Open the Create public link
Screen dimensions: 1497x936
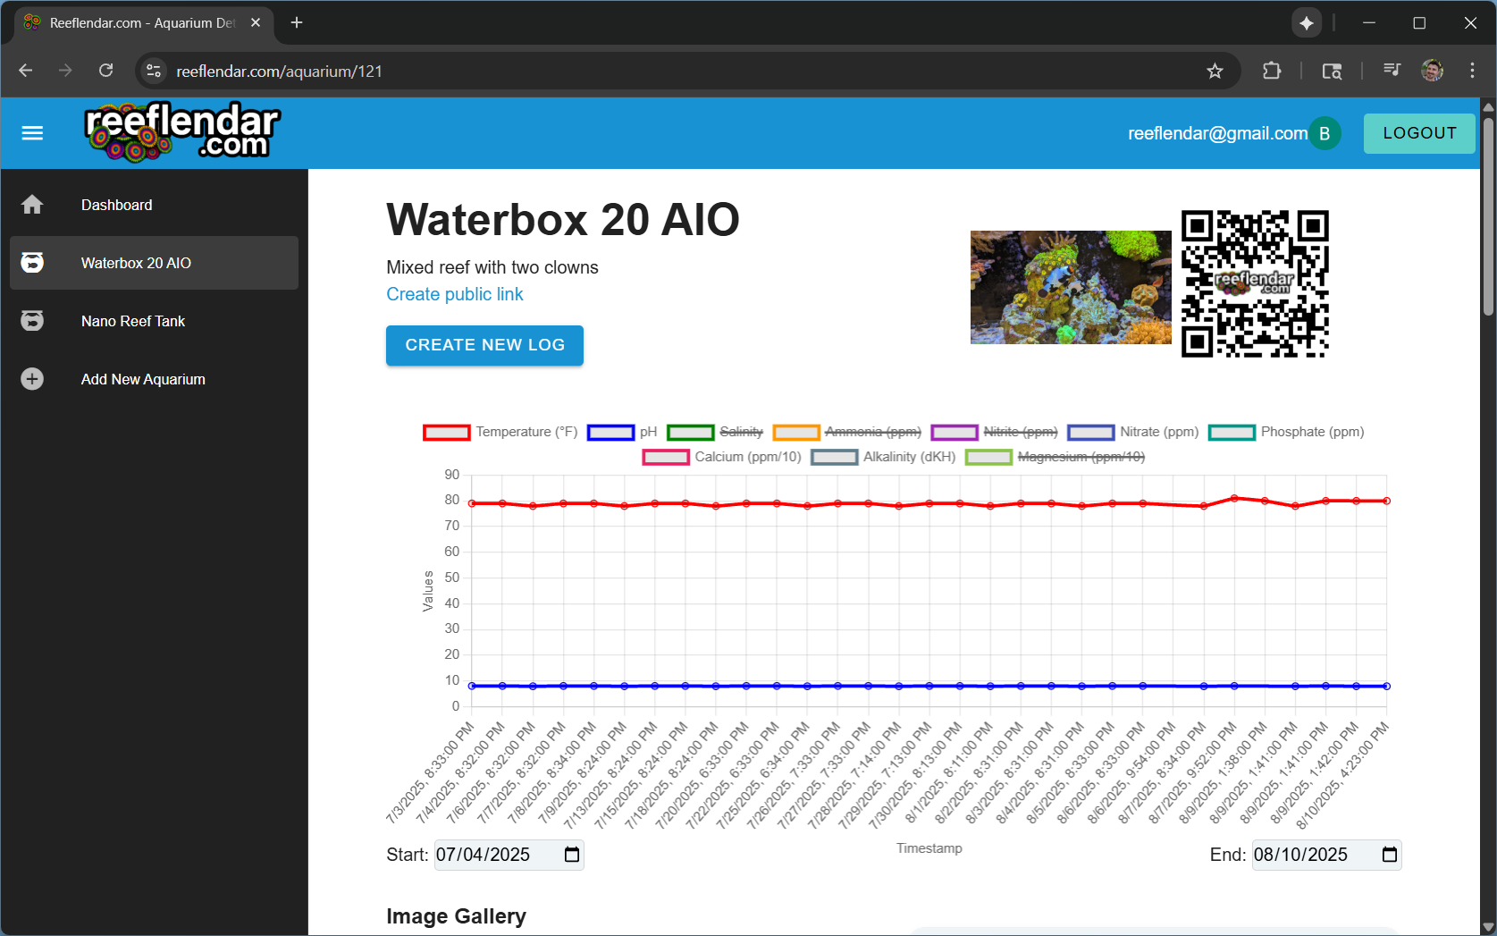[454, 294]
